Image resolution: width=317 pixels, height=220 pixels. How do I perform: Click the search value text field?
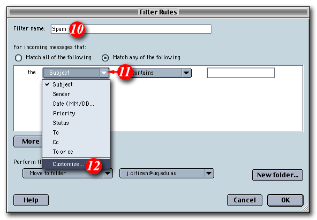click(x=241, y=73)
